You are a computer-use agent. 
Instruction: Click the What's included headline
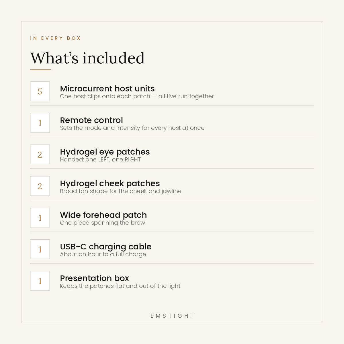click(87, 58)
